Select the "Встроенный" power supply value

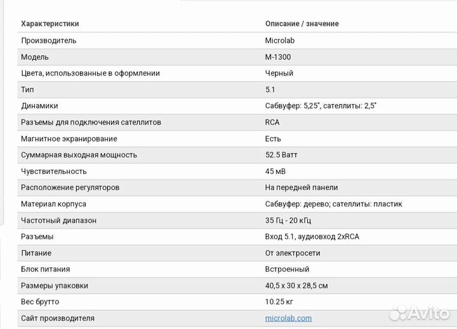coord(287,269)
